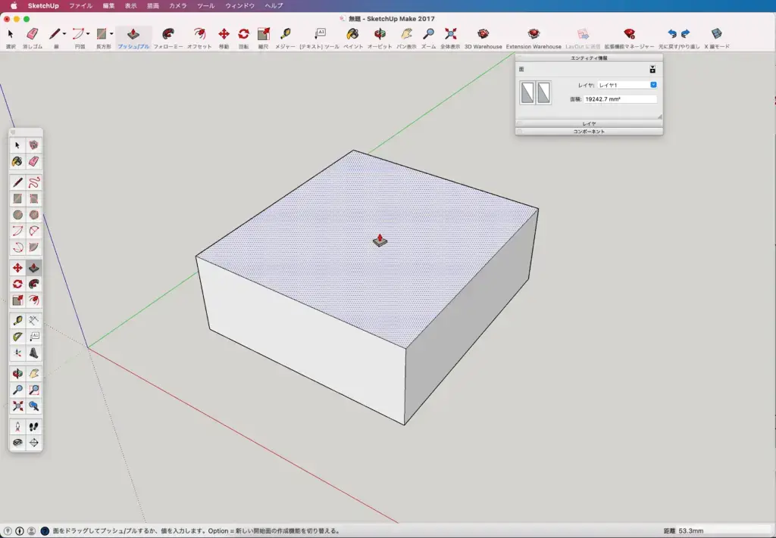Screen dimensions: 776x538
Task: Pick the Rotated Rectangle tool in the palette
Action: [33, 198]
